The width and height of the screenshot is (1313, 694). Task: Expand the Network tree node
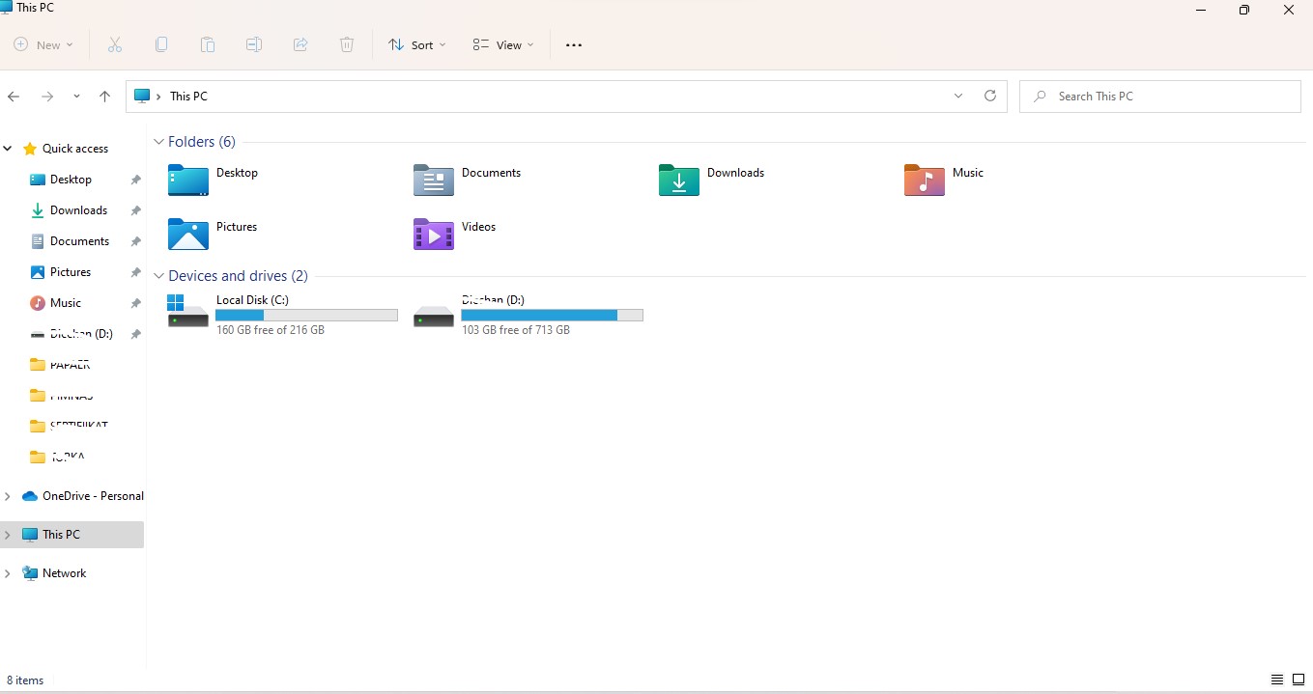point(8,573)
